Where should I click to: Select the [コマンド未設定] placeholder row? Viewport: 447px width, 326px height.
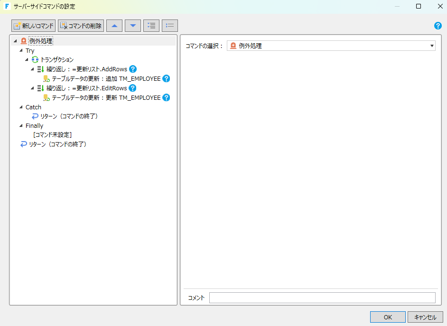click(52, 135)
